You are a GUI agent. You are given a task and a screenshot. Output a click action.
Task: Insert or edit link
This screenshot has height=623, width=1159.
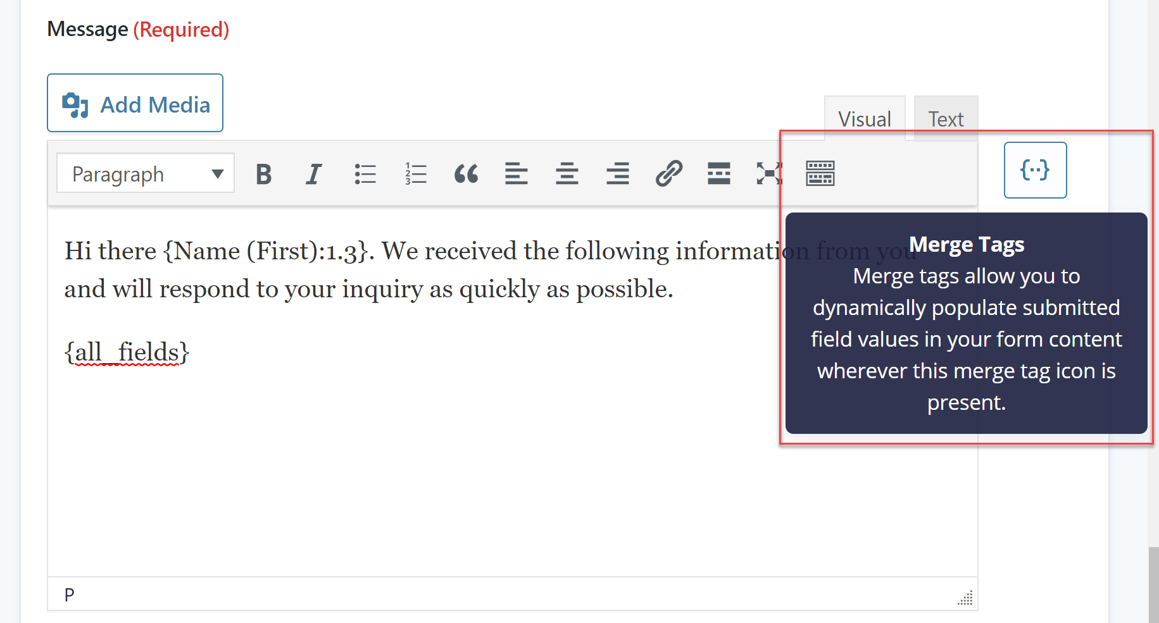668,174
